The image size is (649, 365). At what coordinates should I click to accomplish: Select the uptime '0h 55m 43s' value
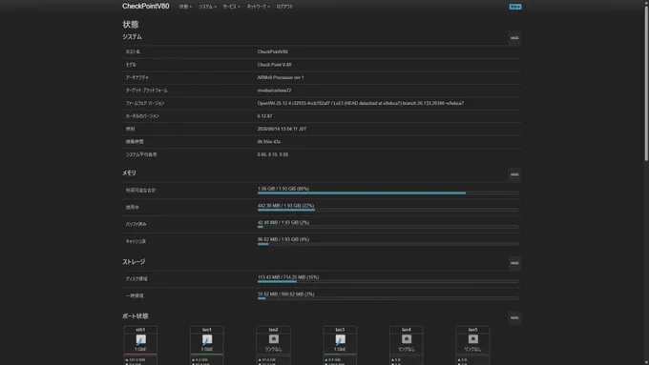point(269,142)
